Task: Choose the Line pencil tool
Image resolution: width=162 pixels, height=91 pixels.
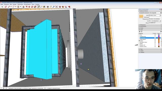Action: (x=9, y=7)
